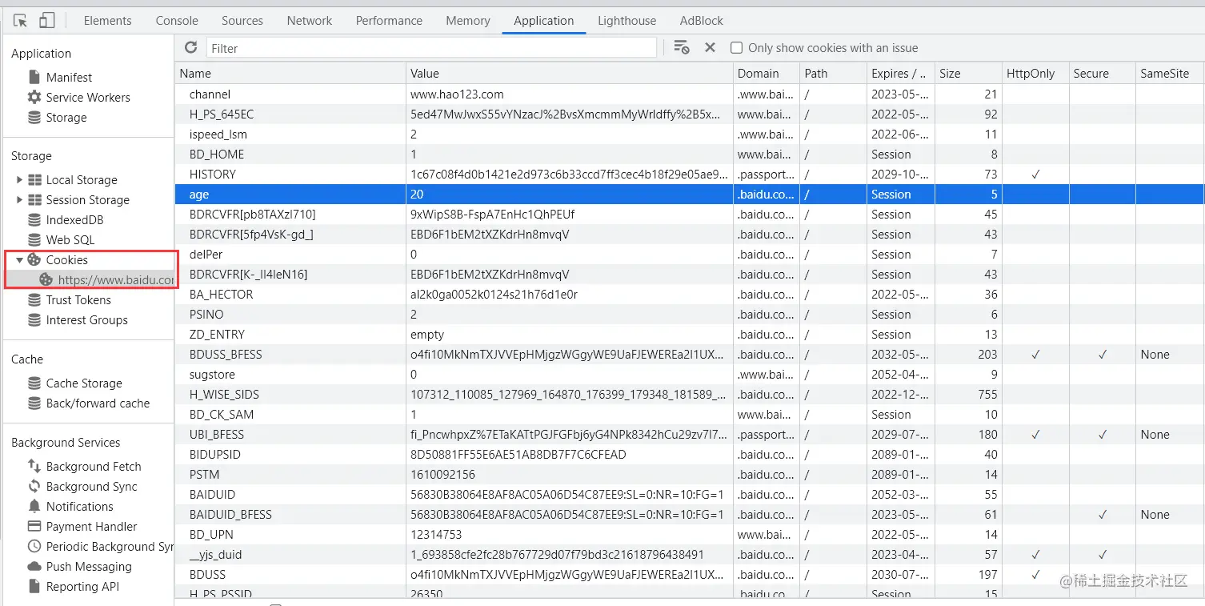Enable 'Only show cookies with an issue'
The image size is (1205, 606).
coord(736,48)
